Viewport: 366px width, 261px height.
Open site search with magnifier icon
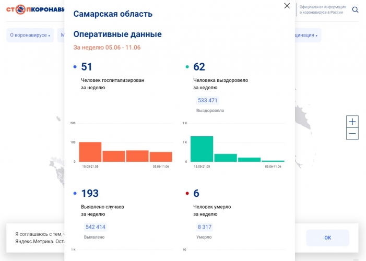[x=355, y=9]
